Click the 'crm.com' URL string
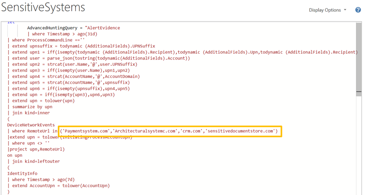 coord(191,131)
